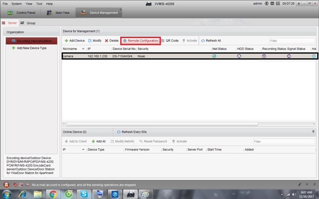Click the Add Device button
This screenshot has height=199, width=319.
(x=74, y=41)
